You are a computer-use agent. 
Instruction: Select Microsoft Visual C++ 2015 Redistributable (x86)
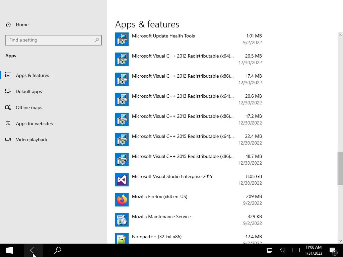click(189, 160)
